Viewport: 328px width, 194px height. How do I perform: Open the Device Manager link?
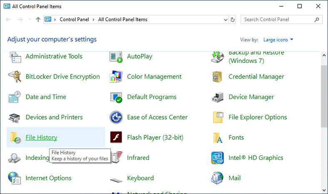(x=251, y=97)
